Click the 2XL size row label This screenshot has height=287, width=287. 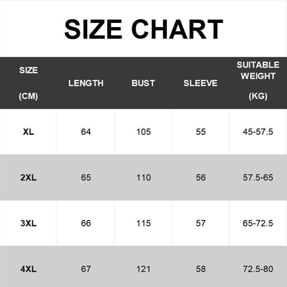(x=28, y=178)
